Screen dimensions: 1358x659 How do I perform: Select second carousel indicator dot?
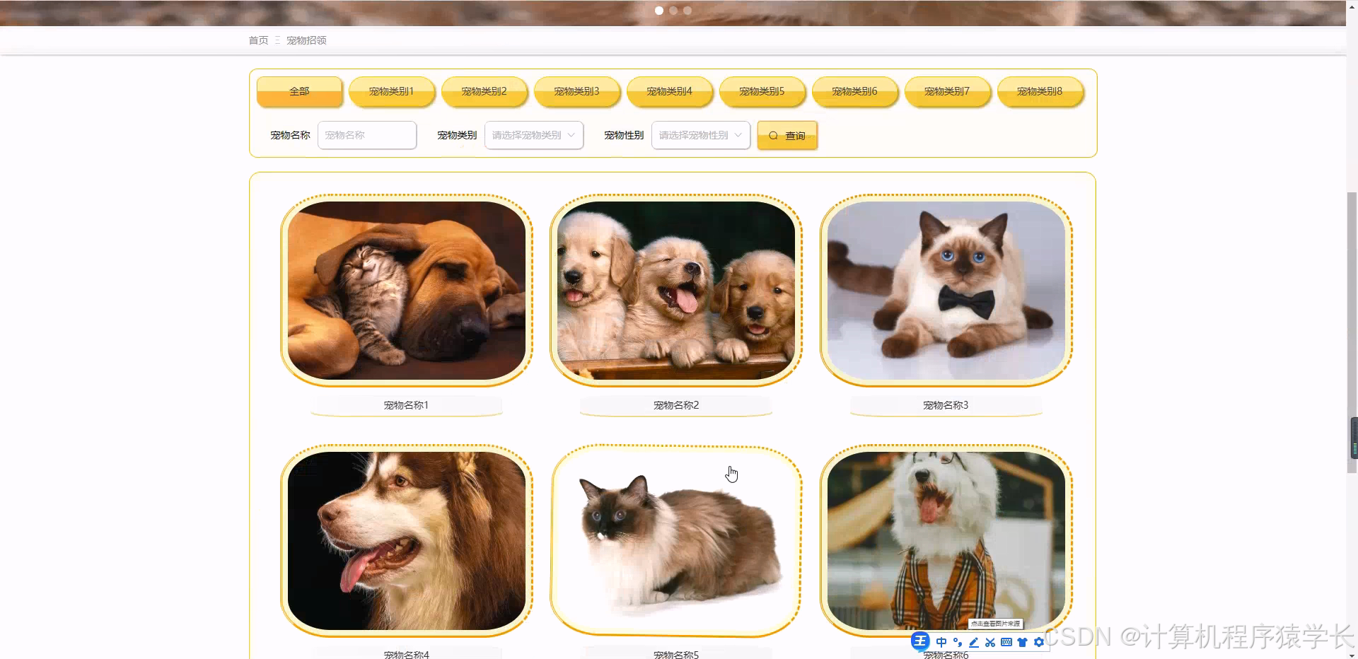[x=673, y=11]
